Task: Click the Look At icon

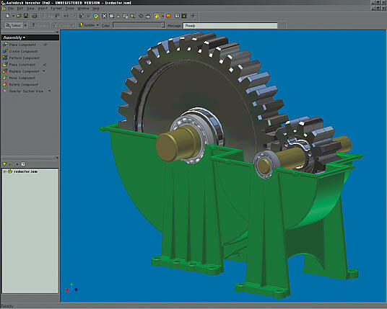Action: click(148, 16)
